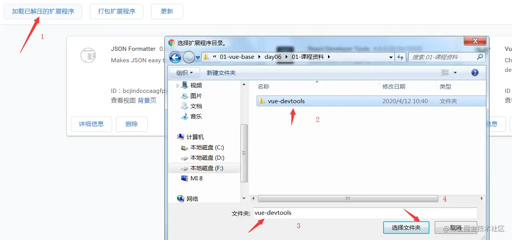
Task: Open the view options dropdown arrow
Action: (455, 73)
